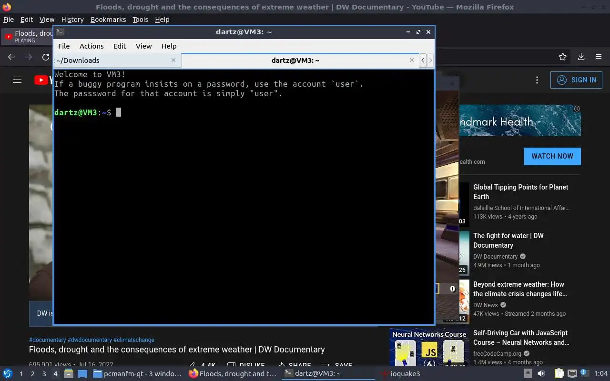Open file manager launcher in taskbar

68,374
